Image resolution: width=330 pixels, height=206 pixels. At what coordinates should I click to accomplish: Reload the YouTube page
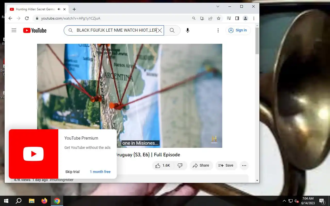coord(27,18)
